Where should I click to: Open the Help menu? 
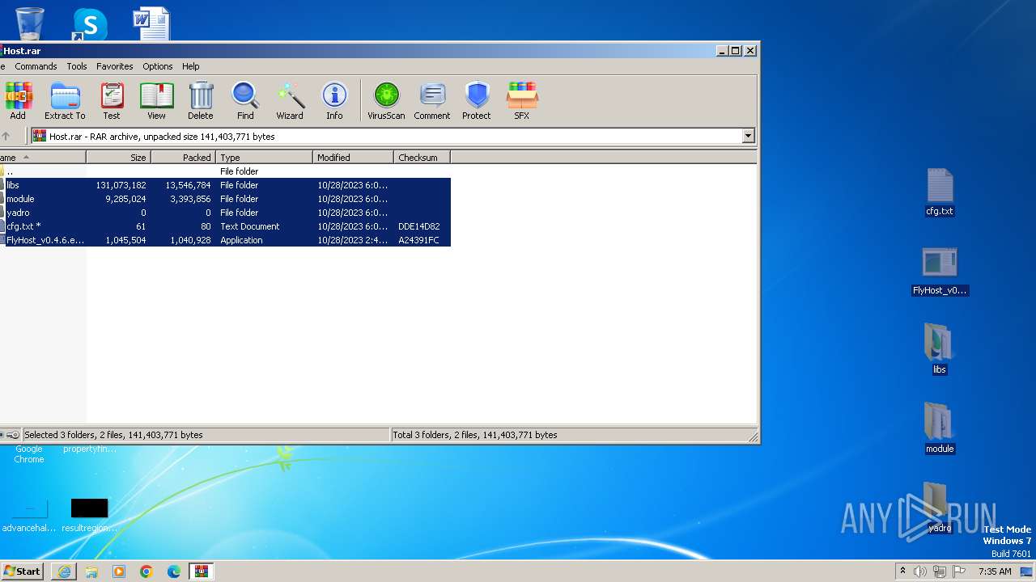[x=191, y=66]
